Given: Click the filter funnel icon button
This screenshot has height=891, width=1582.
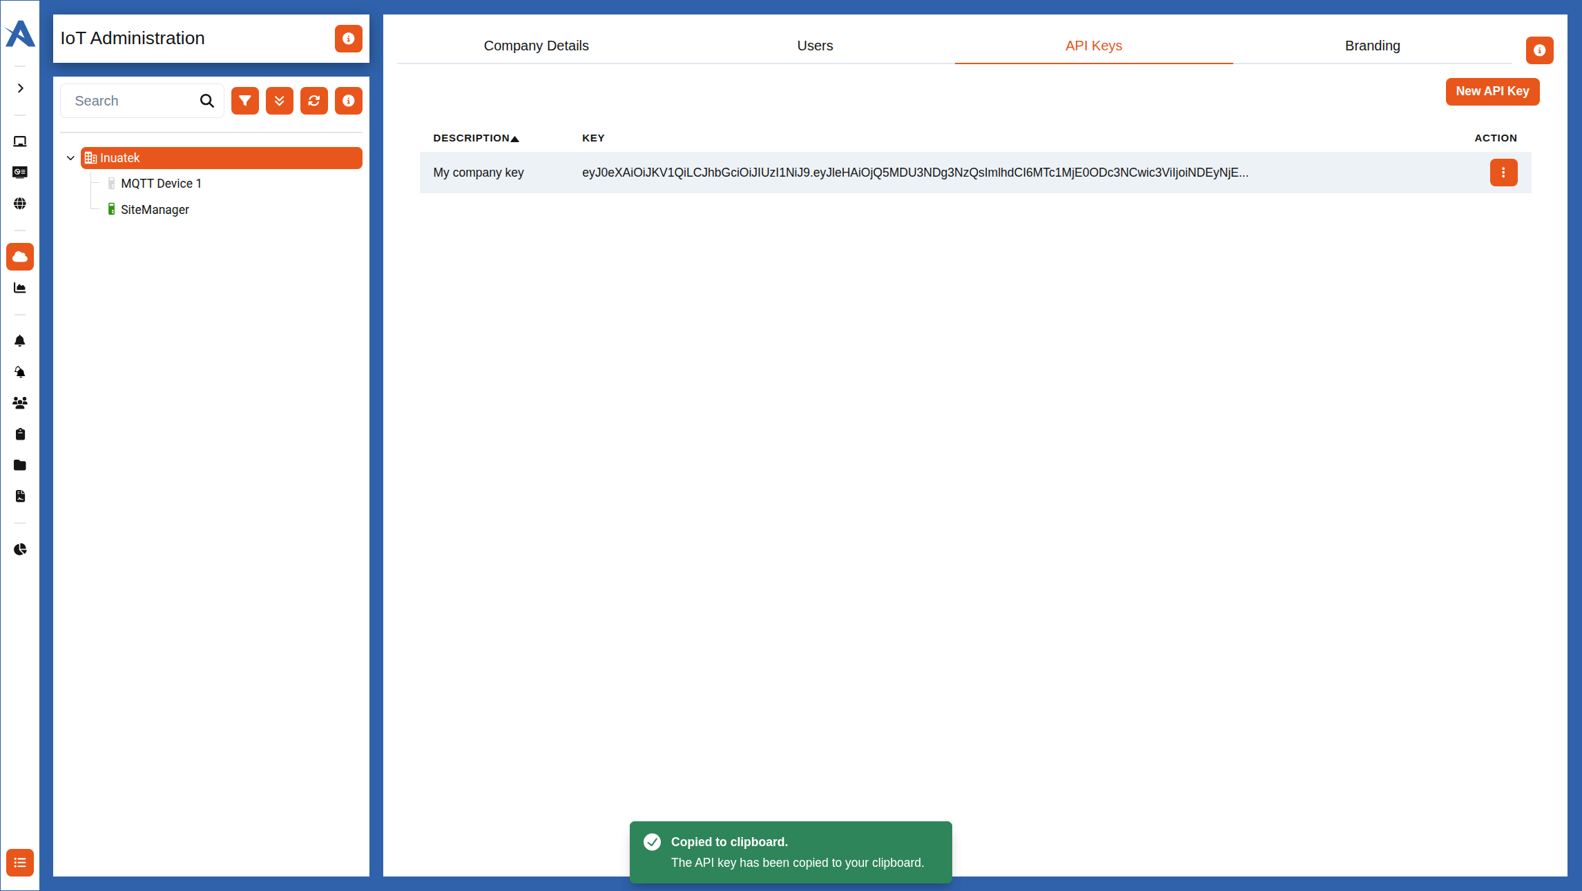Looking at the screenshot, I should (244, 101).
